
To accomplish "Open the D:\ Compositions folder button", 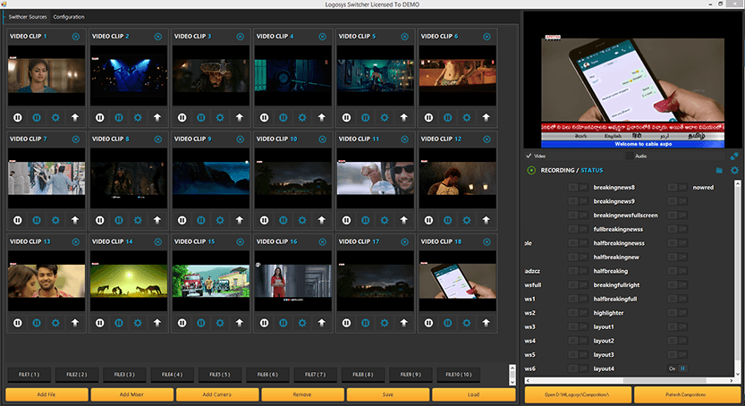I will click(578, 394).
